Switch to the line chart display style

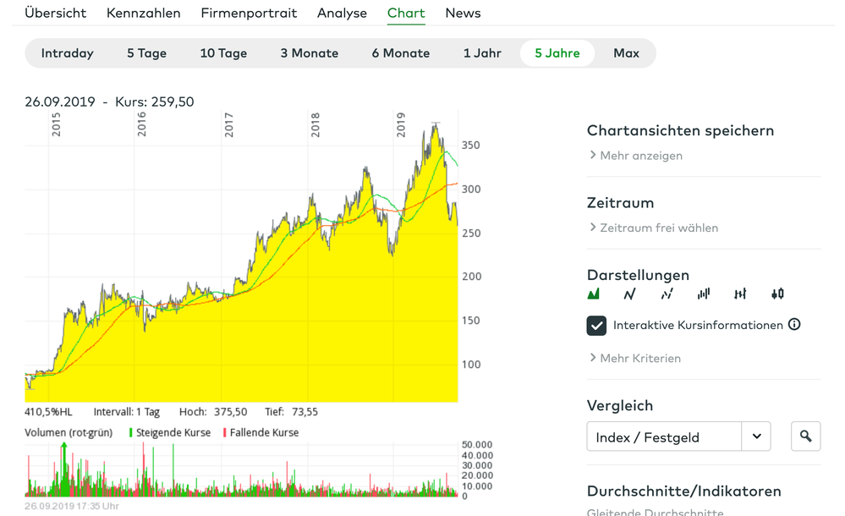click(629, 294)
